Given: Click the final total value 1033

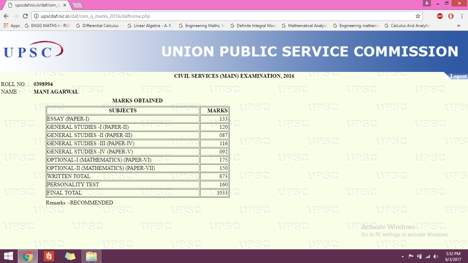Looking at the screenshot, I should point(222,193).
